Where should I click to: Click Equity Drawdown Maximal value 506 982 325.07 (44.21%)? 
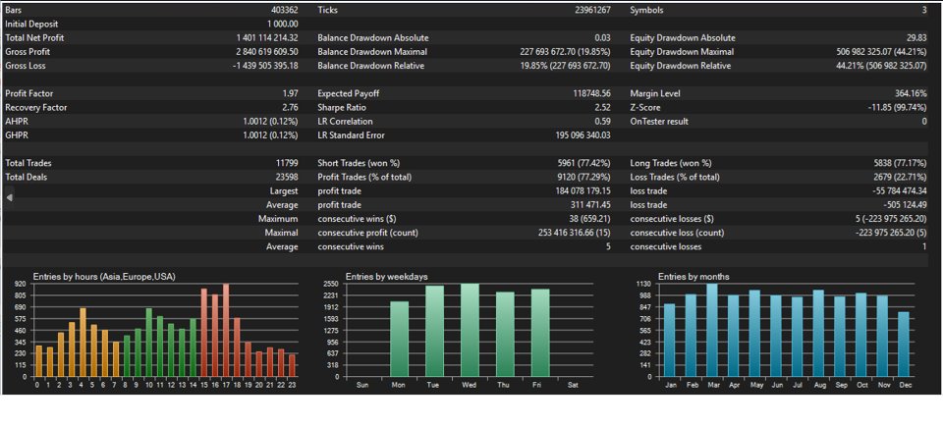882,52
